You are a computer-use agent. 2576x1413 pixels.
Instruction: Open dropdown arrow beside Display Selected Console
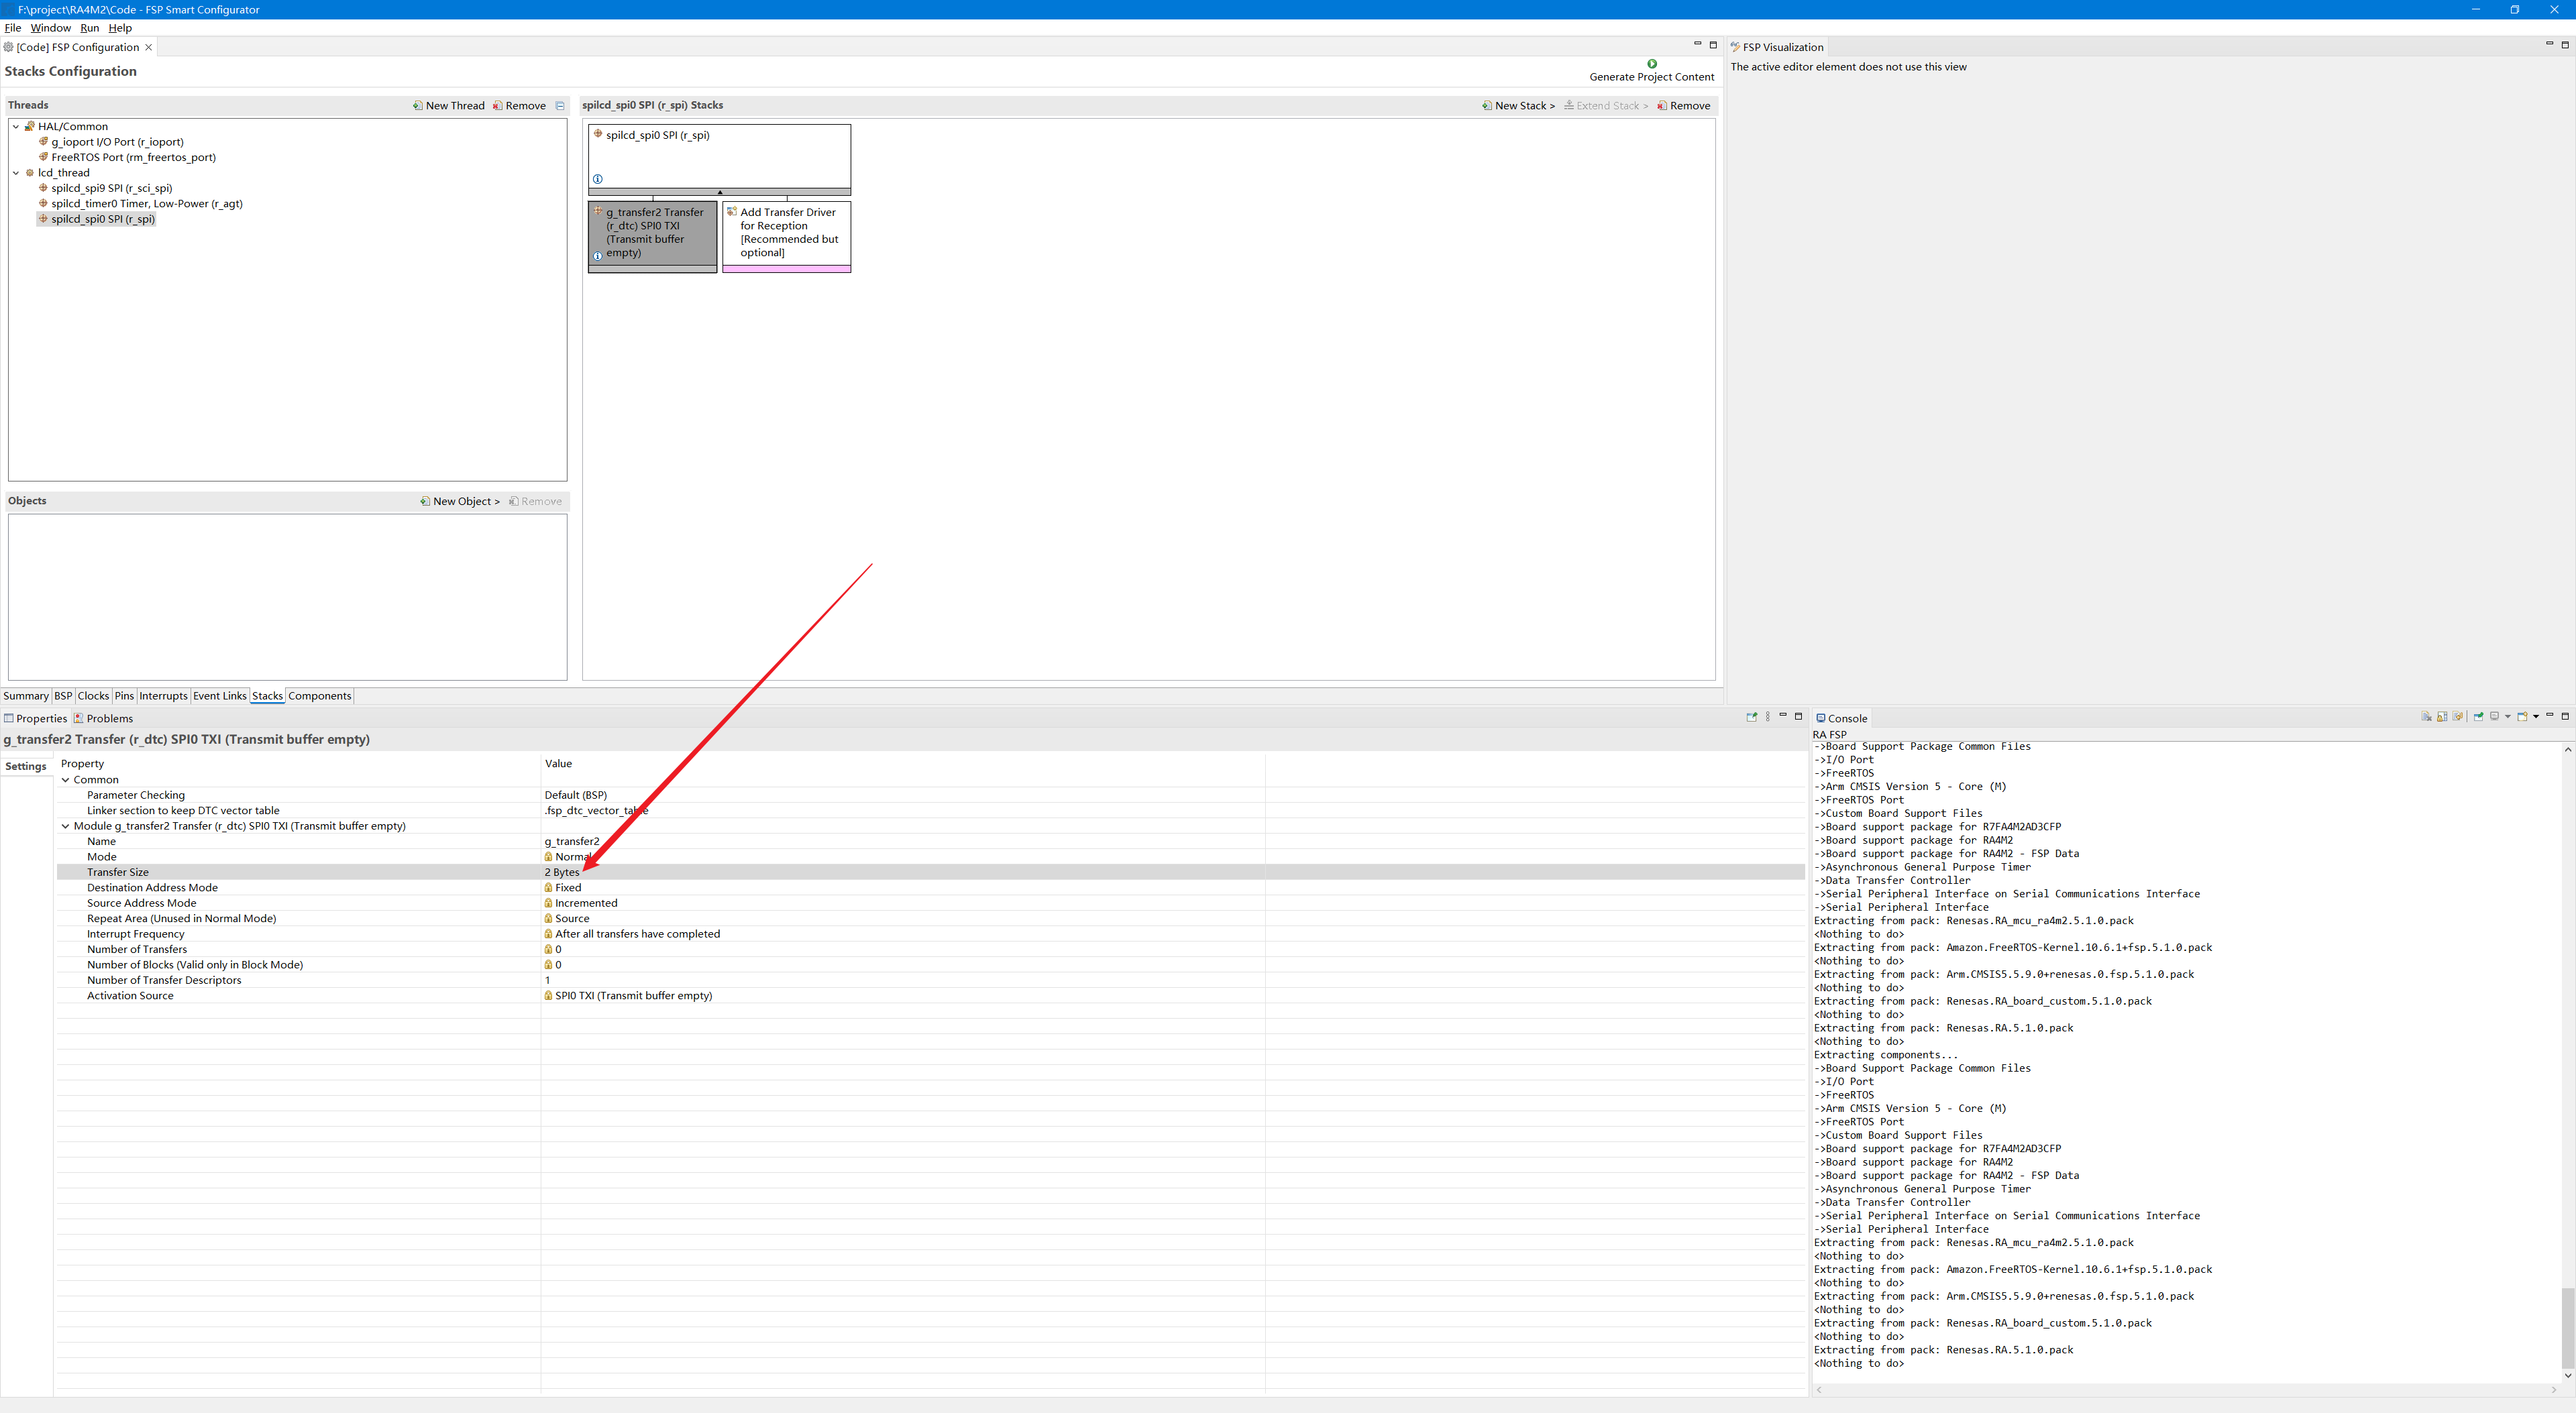(x=2508, y=717)
